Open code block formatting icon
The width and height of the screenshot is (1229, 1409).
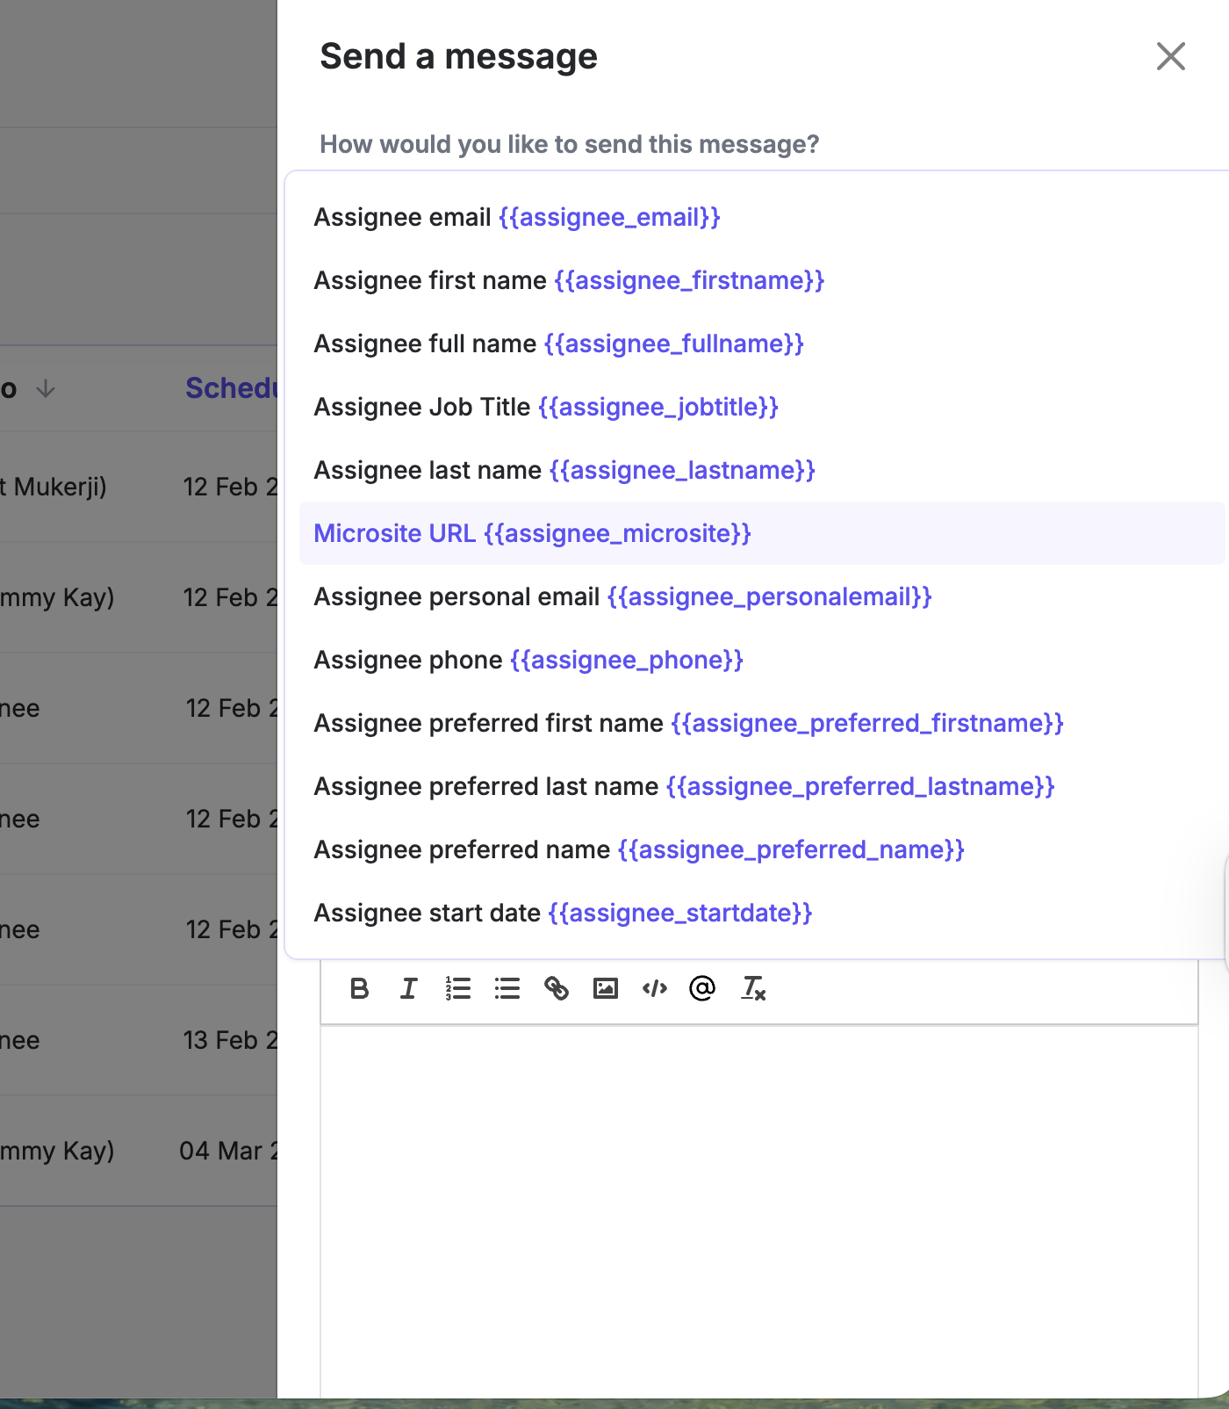click(654, 989)
